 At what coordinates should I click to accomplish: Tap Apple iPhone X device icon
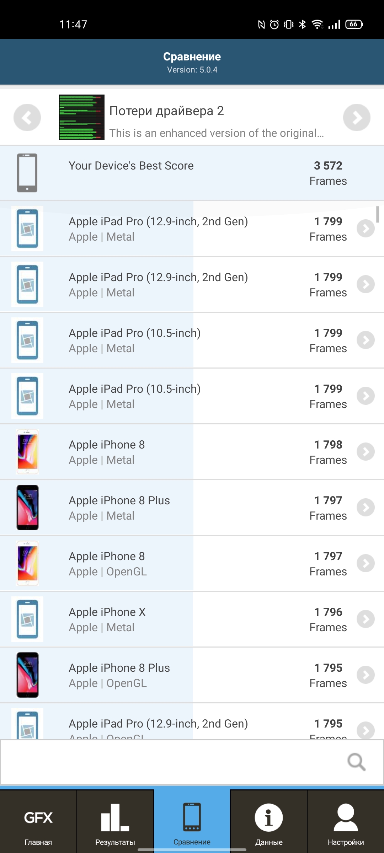27,619
